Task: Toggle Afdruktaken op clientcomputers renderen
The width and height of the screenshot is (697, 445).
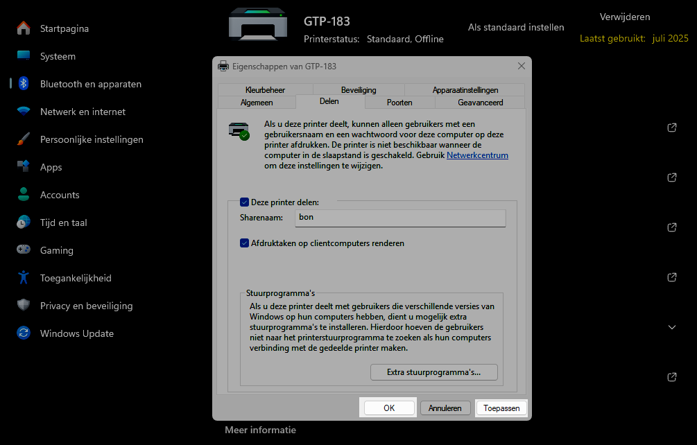Action: tap(244, 243)
